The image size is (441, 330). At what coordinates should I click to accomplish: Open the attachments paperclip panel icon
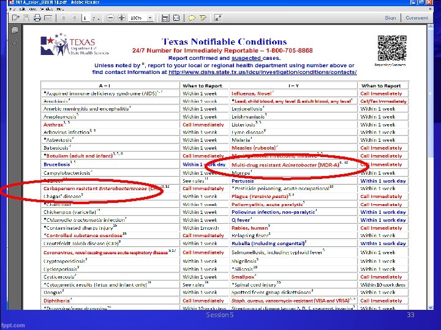15,43
